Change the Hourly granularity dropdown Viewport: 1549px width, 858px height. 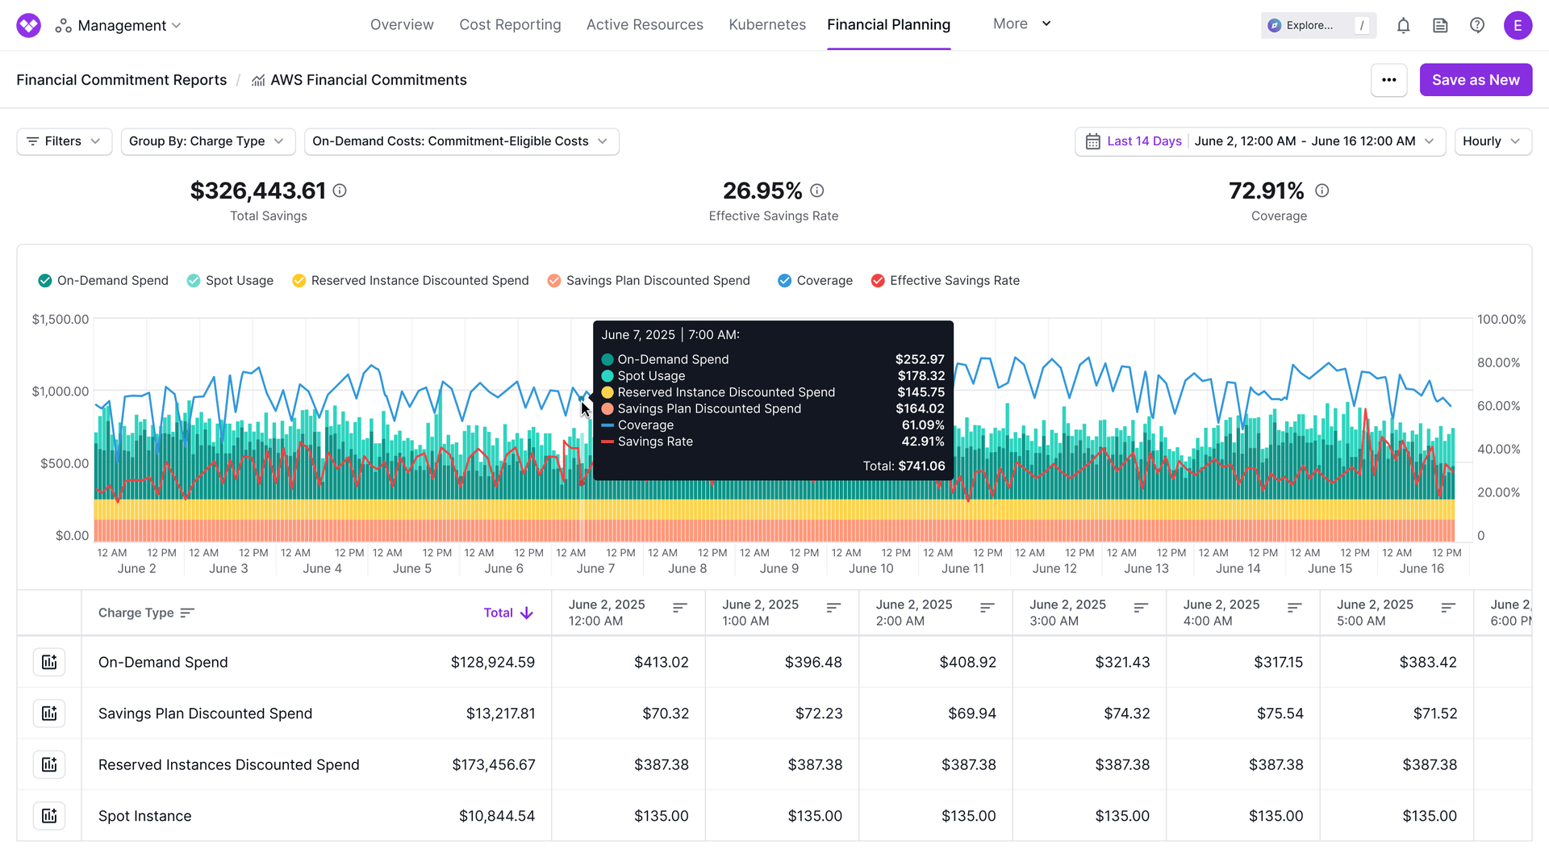tap(1492, 141)
